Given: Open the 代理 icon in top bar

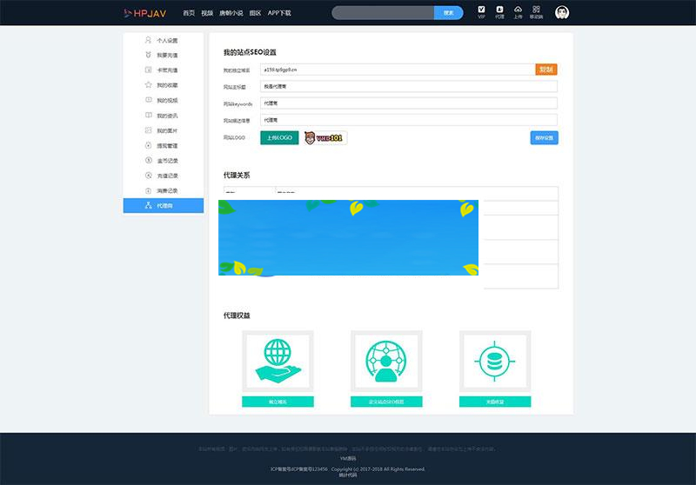Looking at the screenshot, I should pyautogui.click(x=499, y=12).
